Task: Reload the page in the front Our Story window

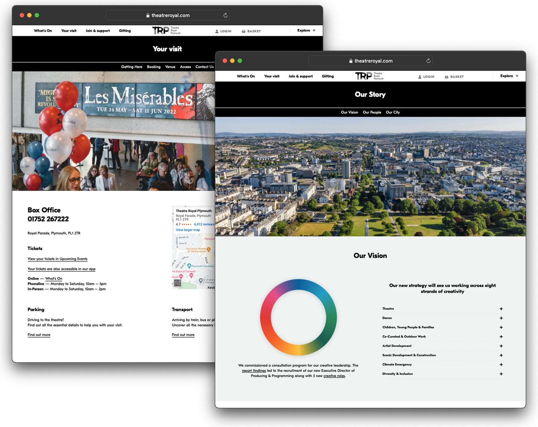Action: [x=428, y=61]
